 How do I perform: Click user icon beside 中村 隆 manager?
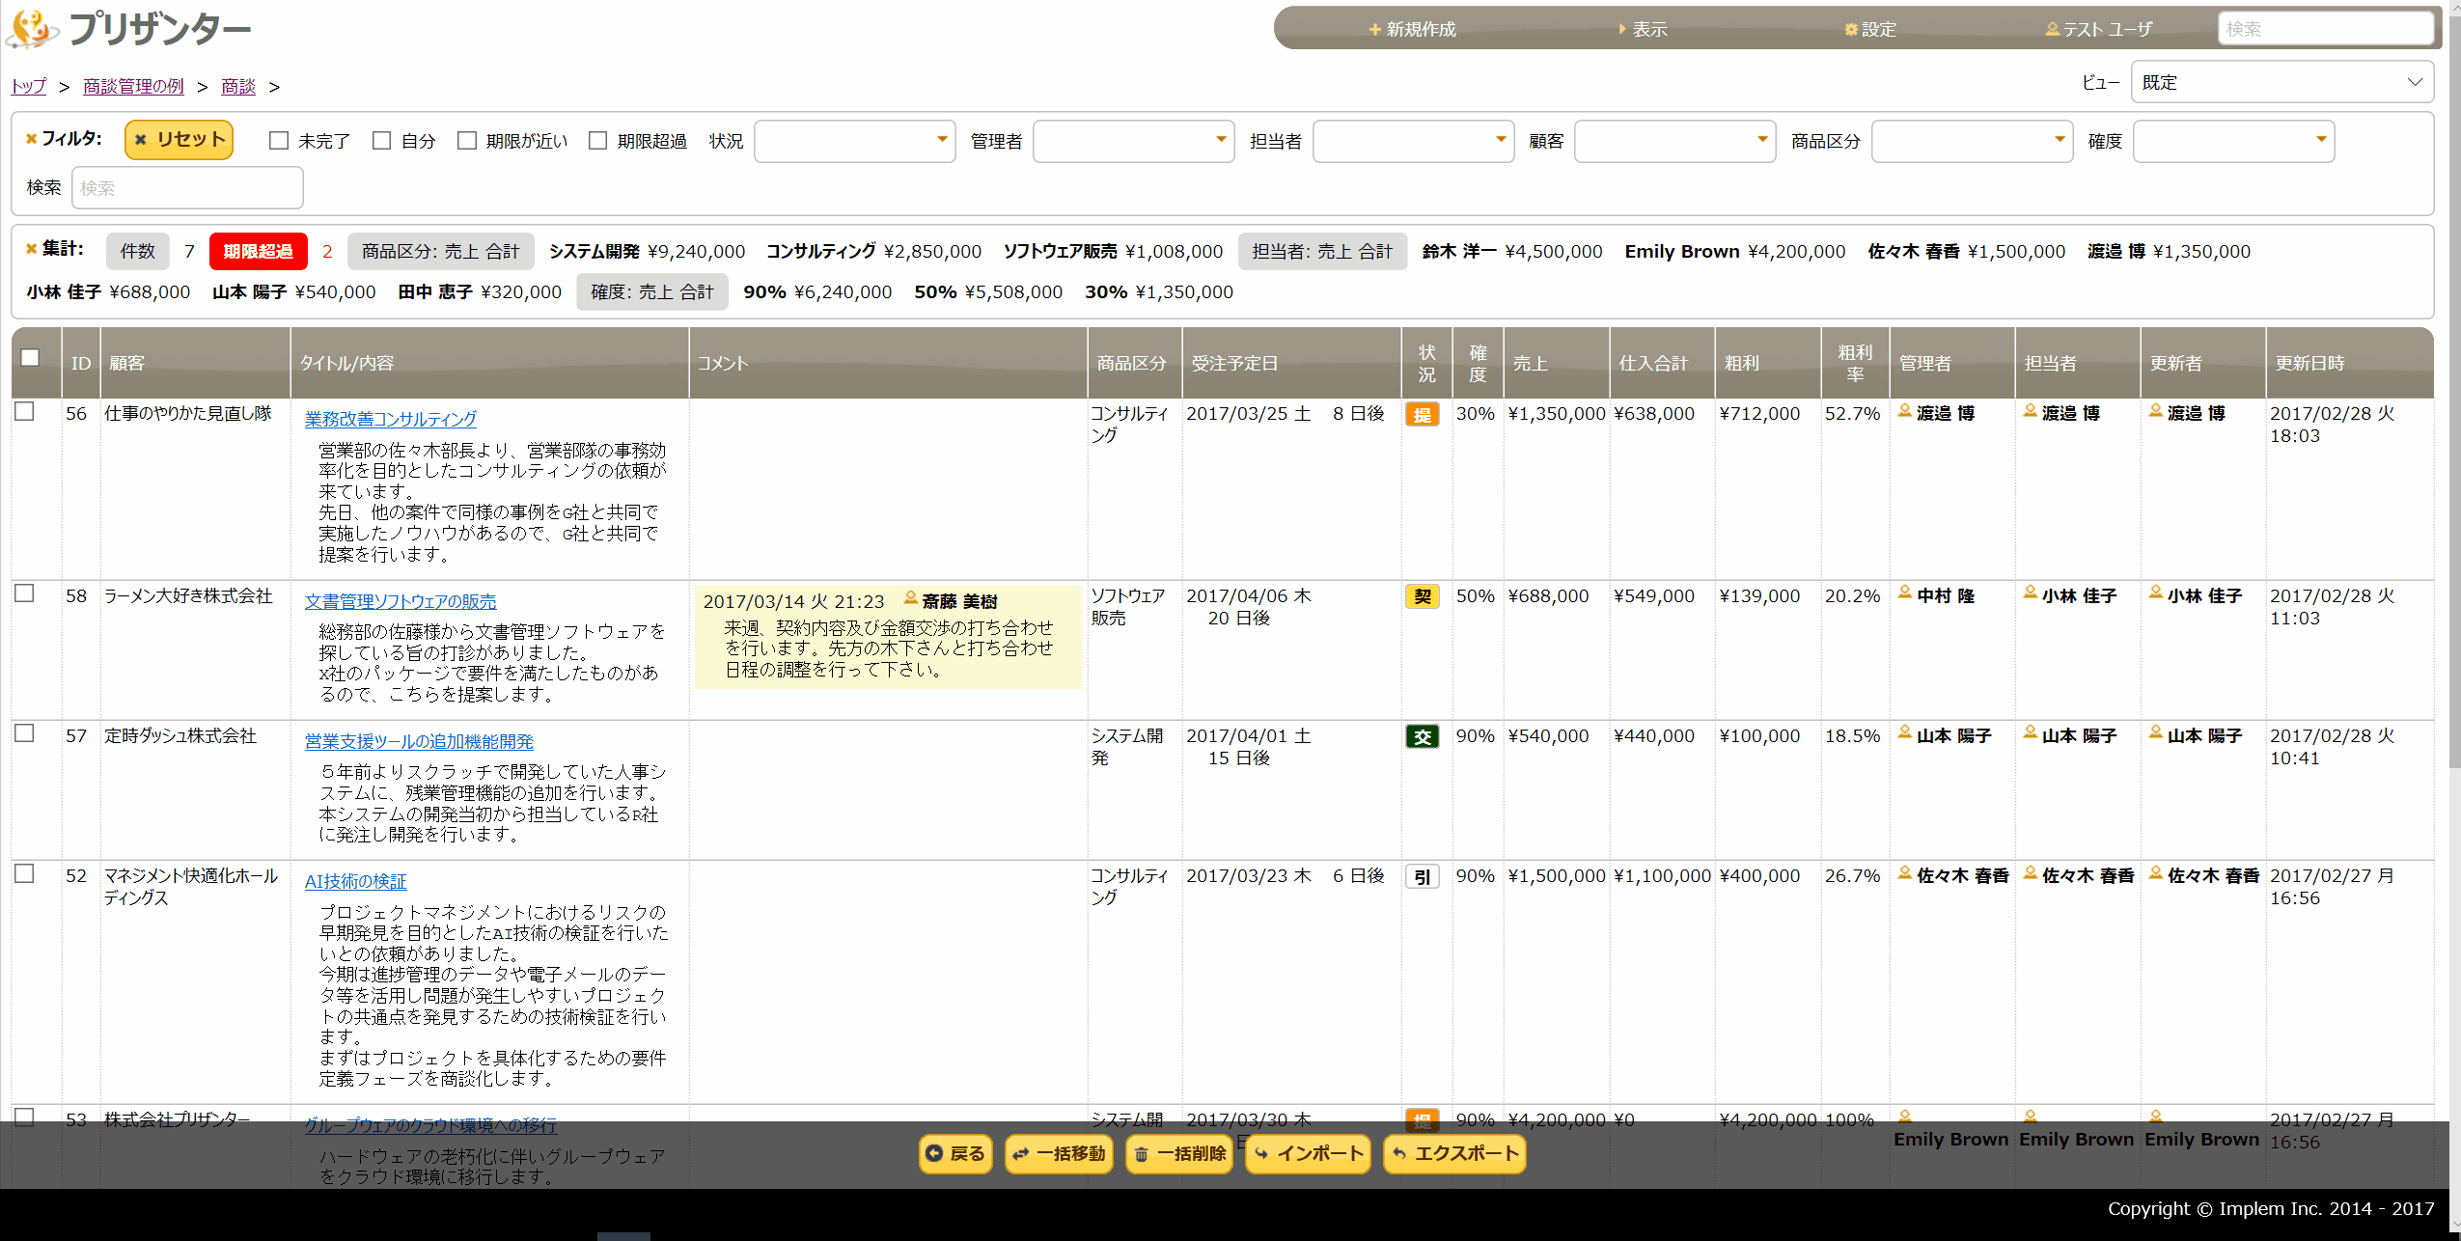(1905, 593)
